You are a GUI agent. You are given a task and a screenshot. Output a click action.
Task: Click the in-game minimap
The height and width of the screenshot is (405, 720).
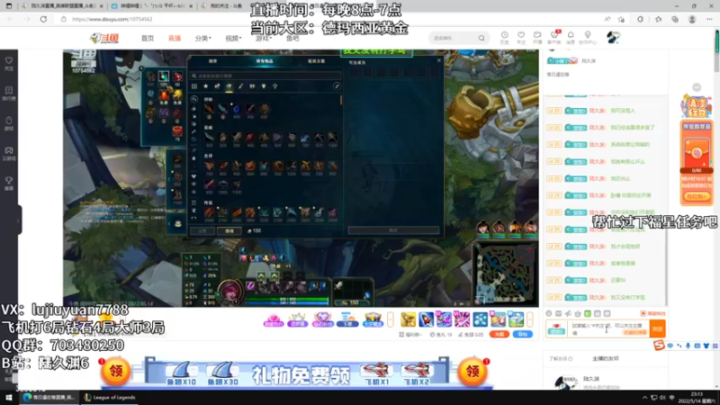505,274
